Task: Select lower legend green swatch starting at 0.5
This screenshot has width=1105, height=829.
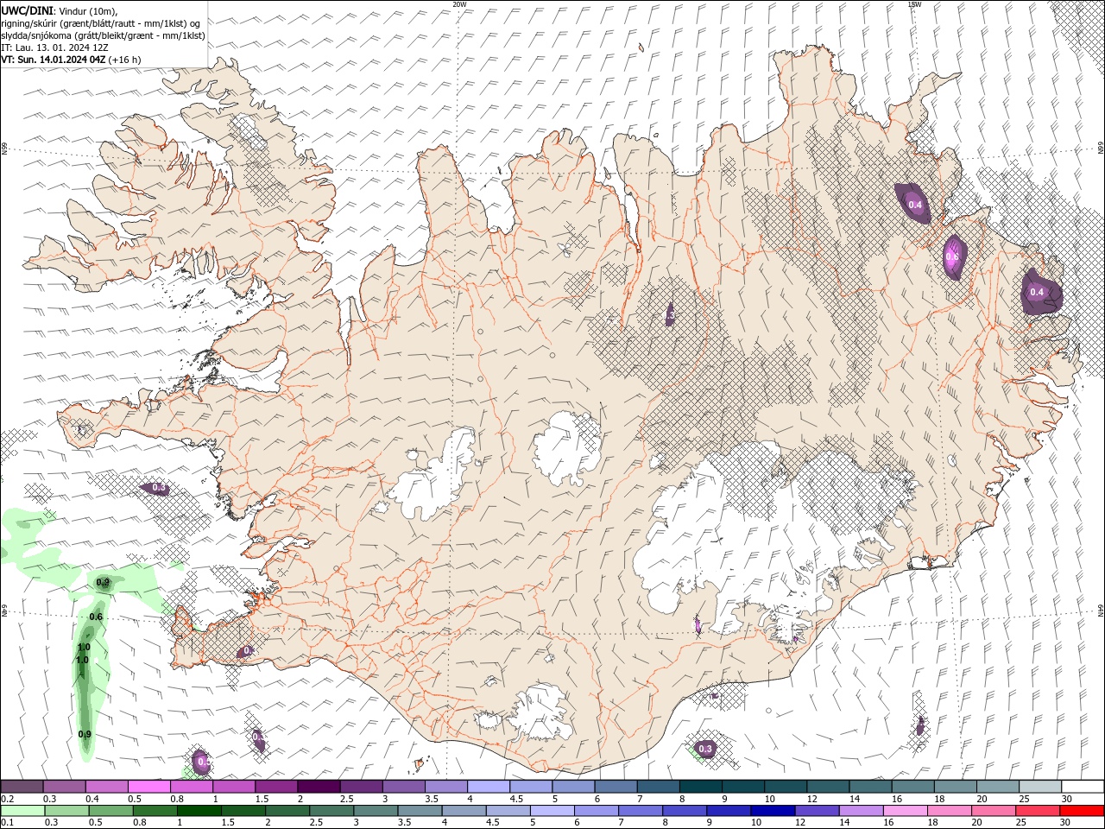Action: (x=110, y=811)
